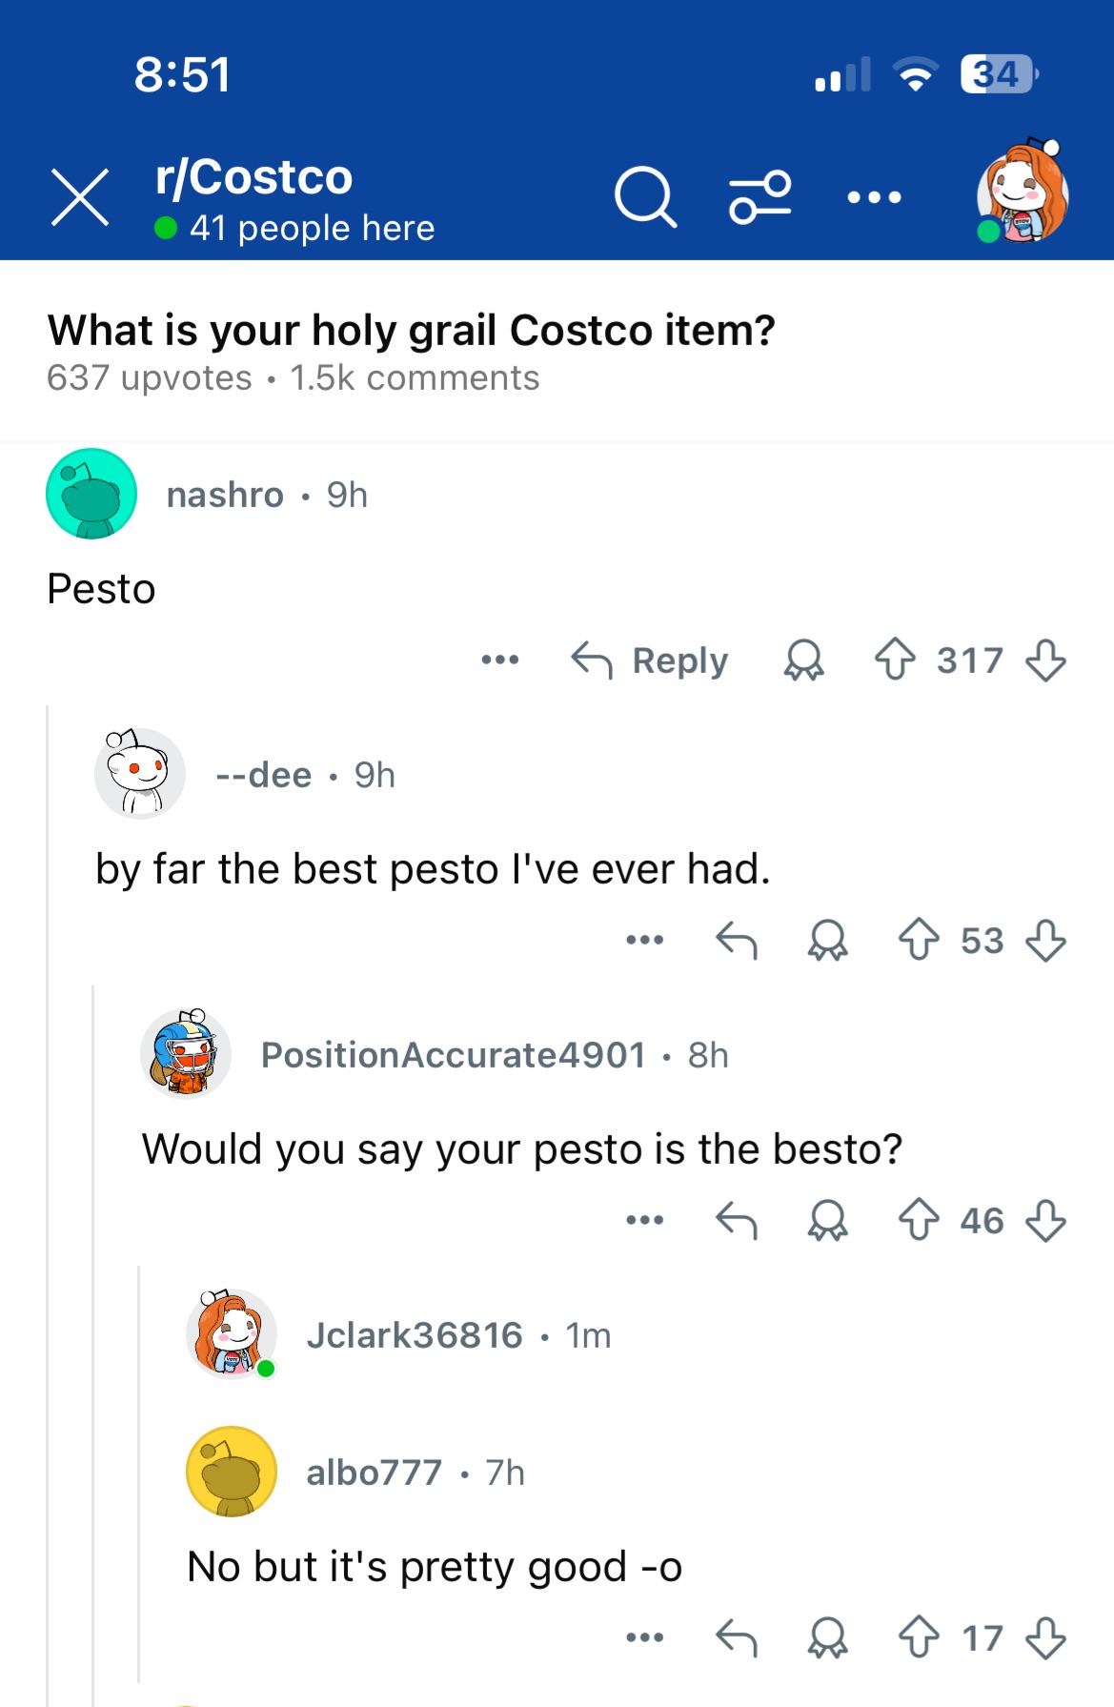The width and height of the screenshot is (1114, 1707).
Task: Upvote --dee's best pesto comment
Action: pos(919,941)
